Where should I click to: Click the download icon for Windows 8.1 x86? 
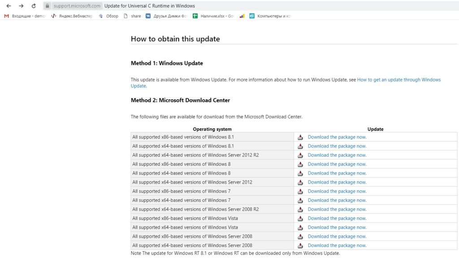point(300,137)
